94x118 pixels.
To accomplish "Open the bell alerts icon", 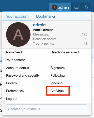I will [86, 7].
